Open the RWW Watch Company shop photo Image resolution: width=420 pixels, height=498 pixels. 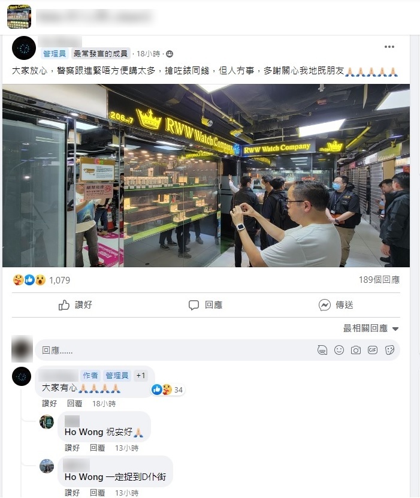tap(206, 176)
